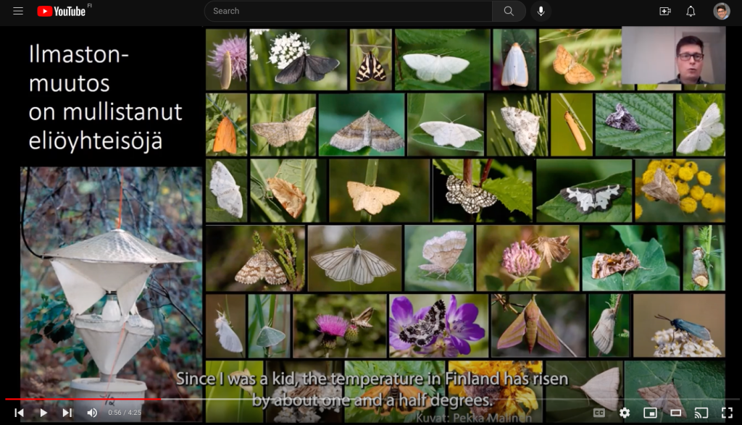Switch to miniplayer mode
742x425 pixels.
click(x=650, y=413)
